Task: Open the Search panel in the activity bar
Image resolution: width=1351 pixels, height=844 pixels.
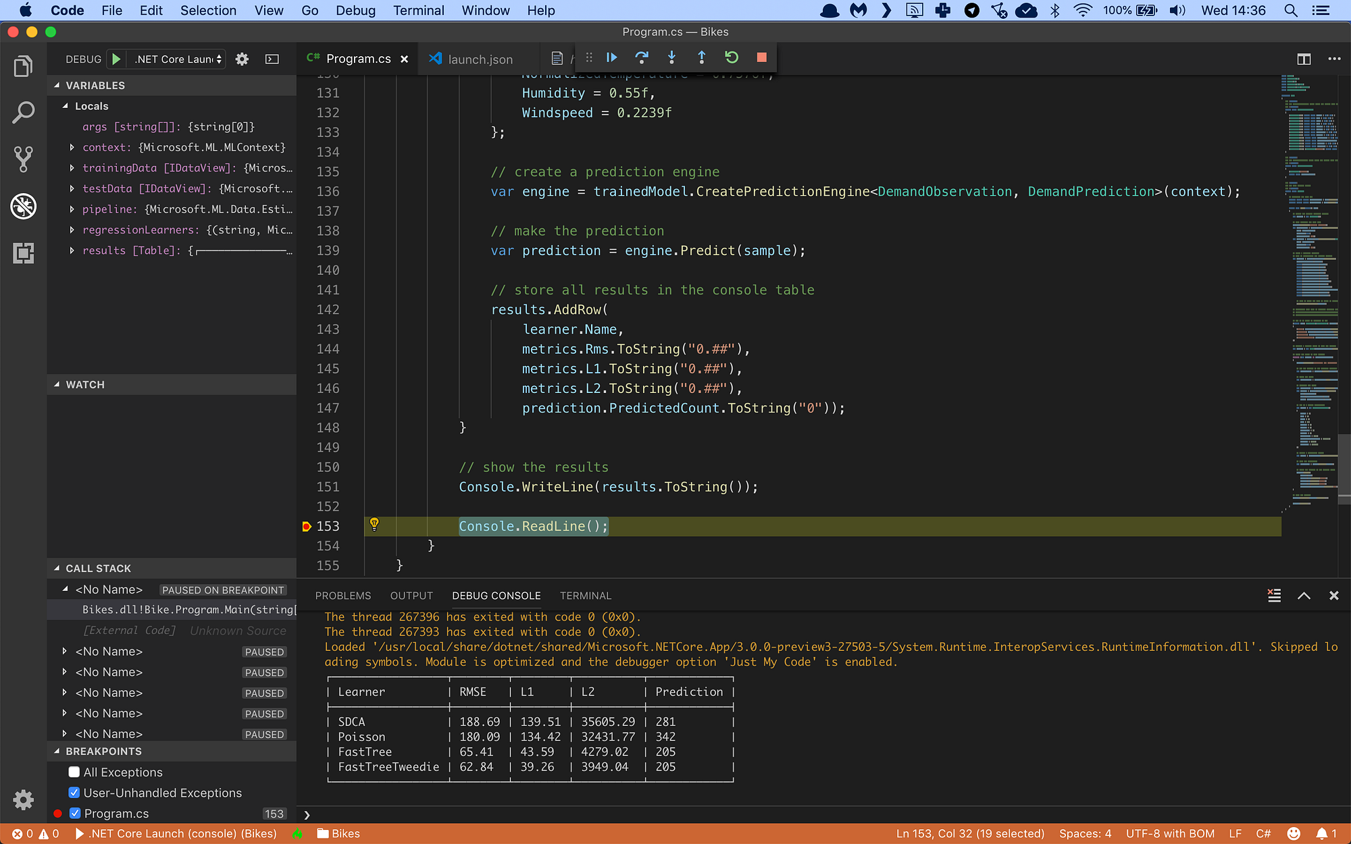Action: (23, 112)
